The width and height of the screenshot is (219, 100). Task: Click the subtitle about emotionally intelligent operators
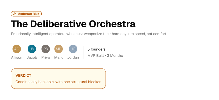(89, 34)
